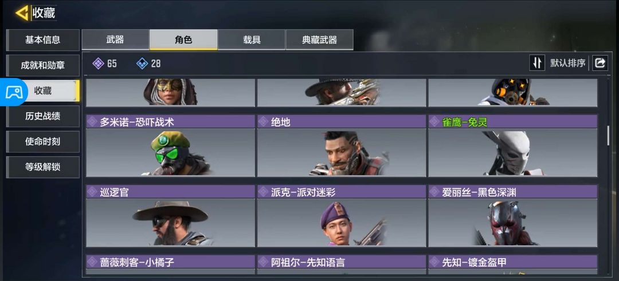Tap the blue gamepad floating icon
Screen dimensions: 619x281
[13, 92]
